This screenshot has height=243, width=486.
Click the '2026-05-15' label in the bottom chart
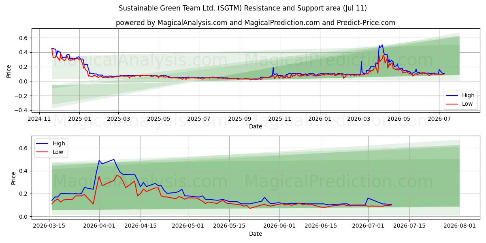(x=229, y=226)
